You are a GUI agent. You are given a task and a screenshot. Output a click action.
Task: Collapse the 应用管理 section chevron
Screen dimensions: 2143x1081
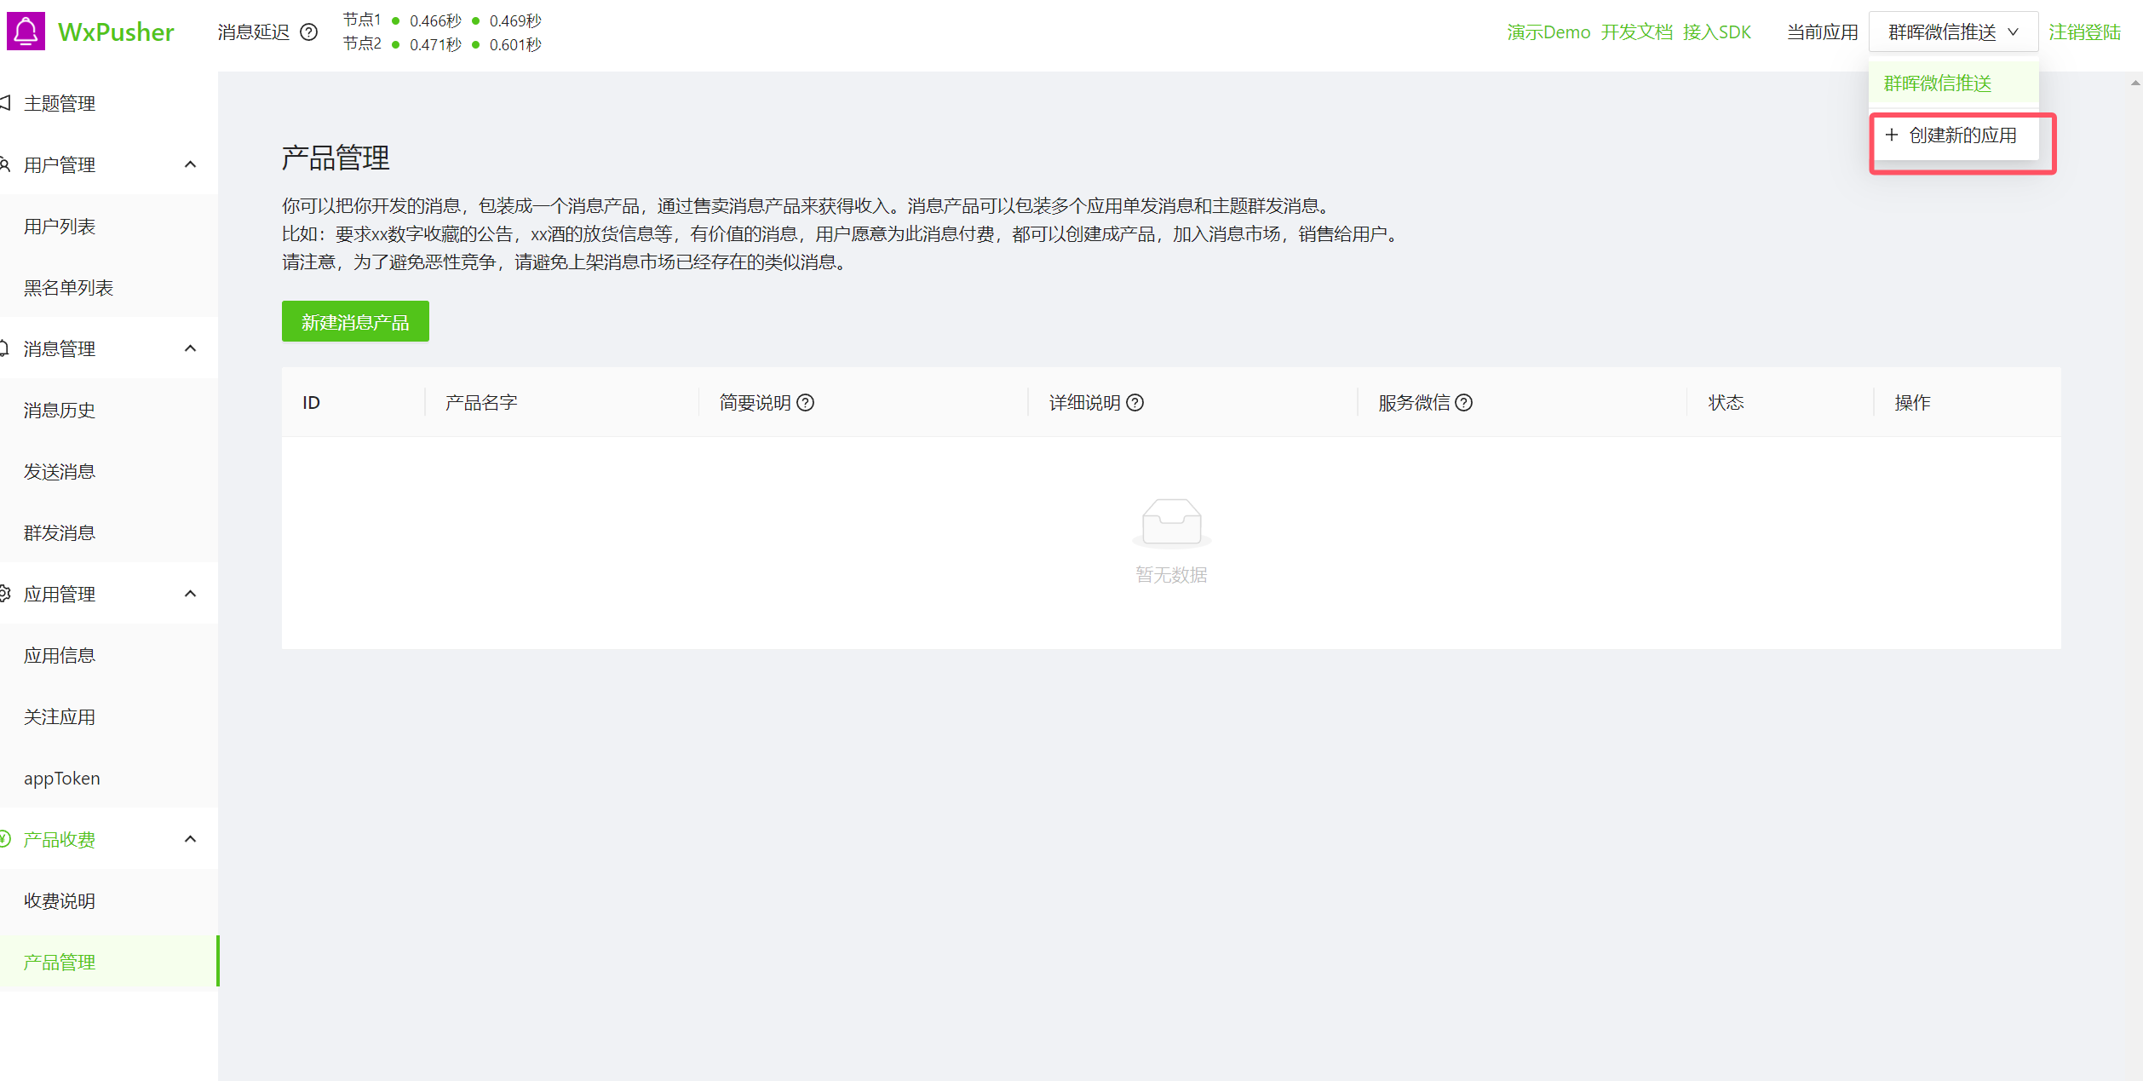tap(191, 594)
